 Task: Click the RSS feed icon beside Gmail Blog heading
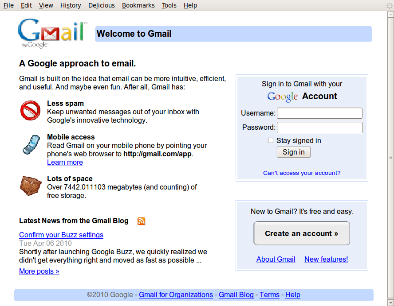pos(141,221)
